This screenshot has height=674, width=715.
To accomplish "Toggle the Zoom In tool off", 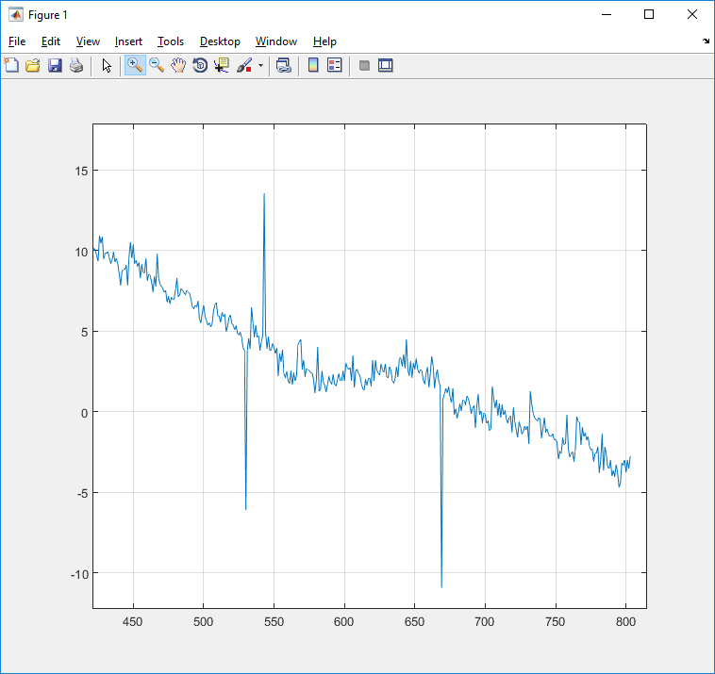I will [135, 65].
